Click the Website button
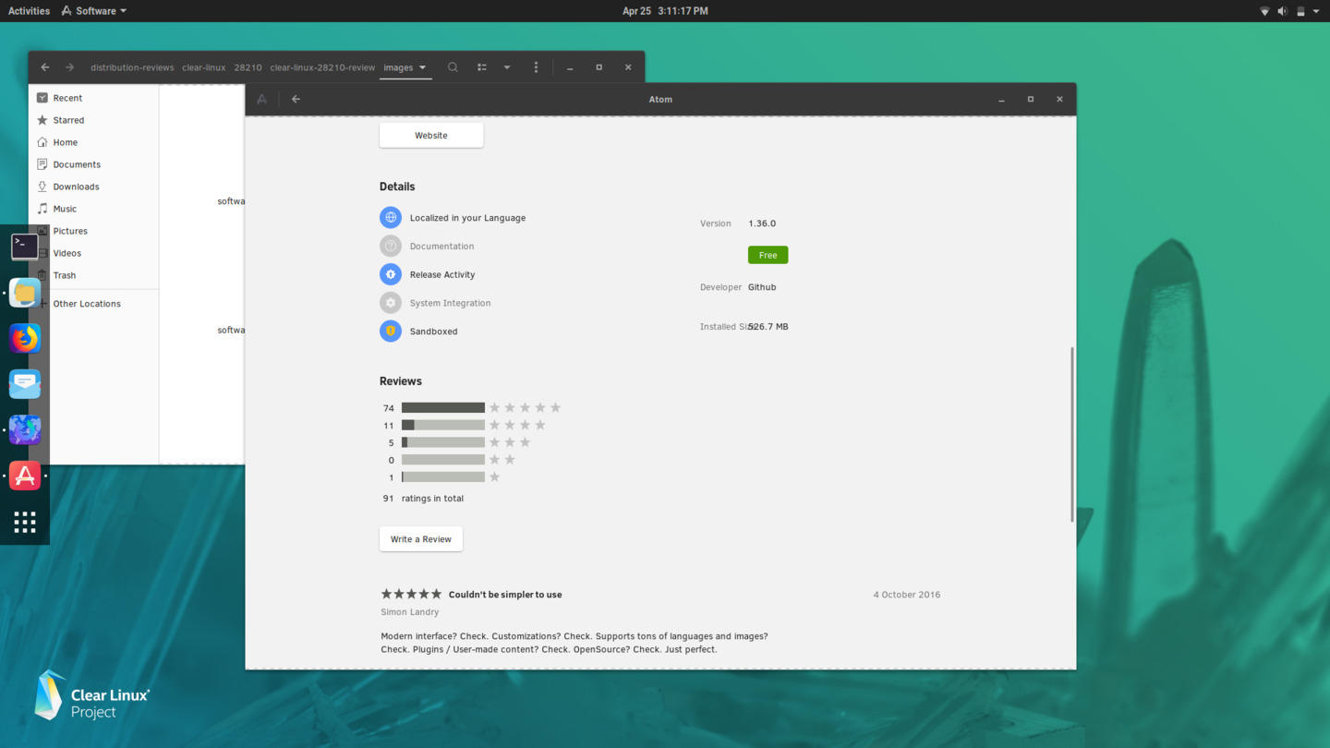 click(x=431, y=135)
